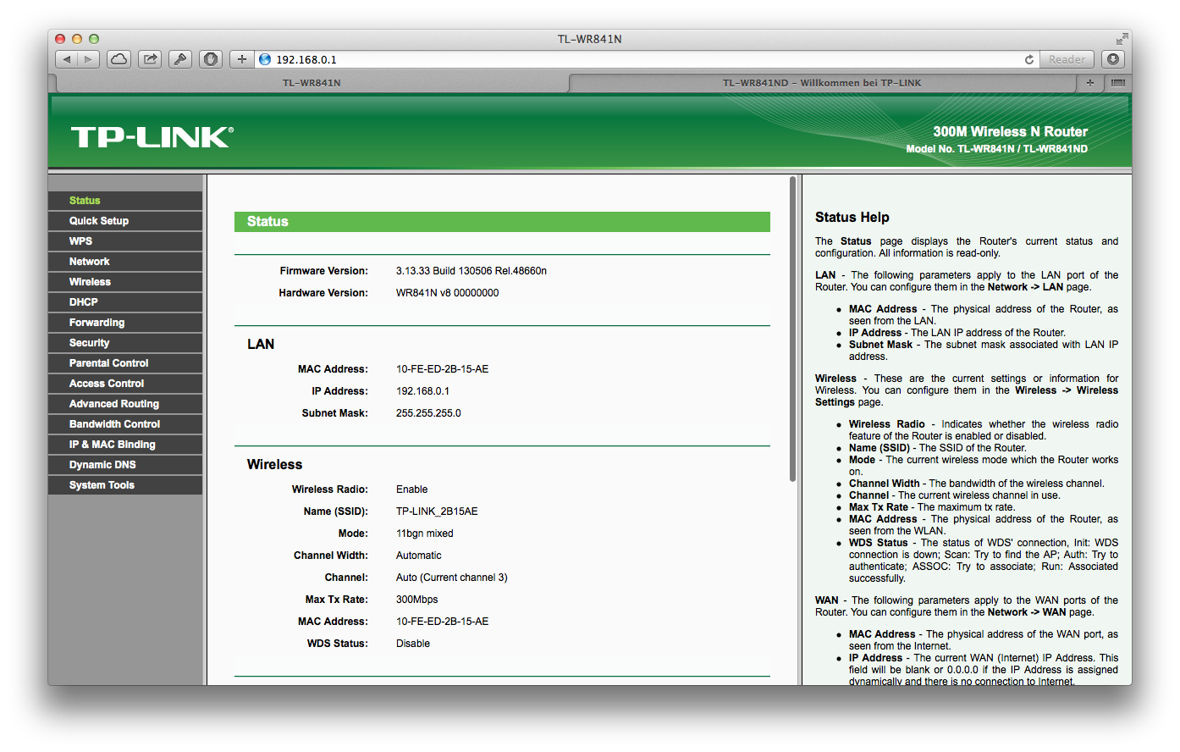The height and width of the screenshot is (752, 1180).
Task: Go to DHCP settings
Action: coord(125,302)
